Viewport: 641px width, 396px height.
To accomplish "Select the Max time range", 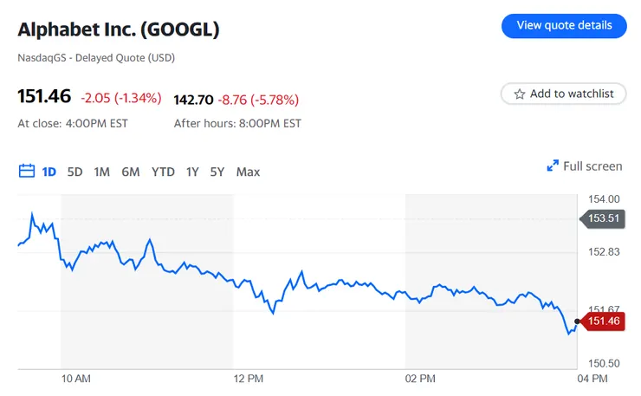I will (248, 172).
